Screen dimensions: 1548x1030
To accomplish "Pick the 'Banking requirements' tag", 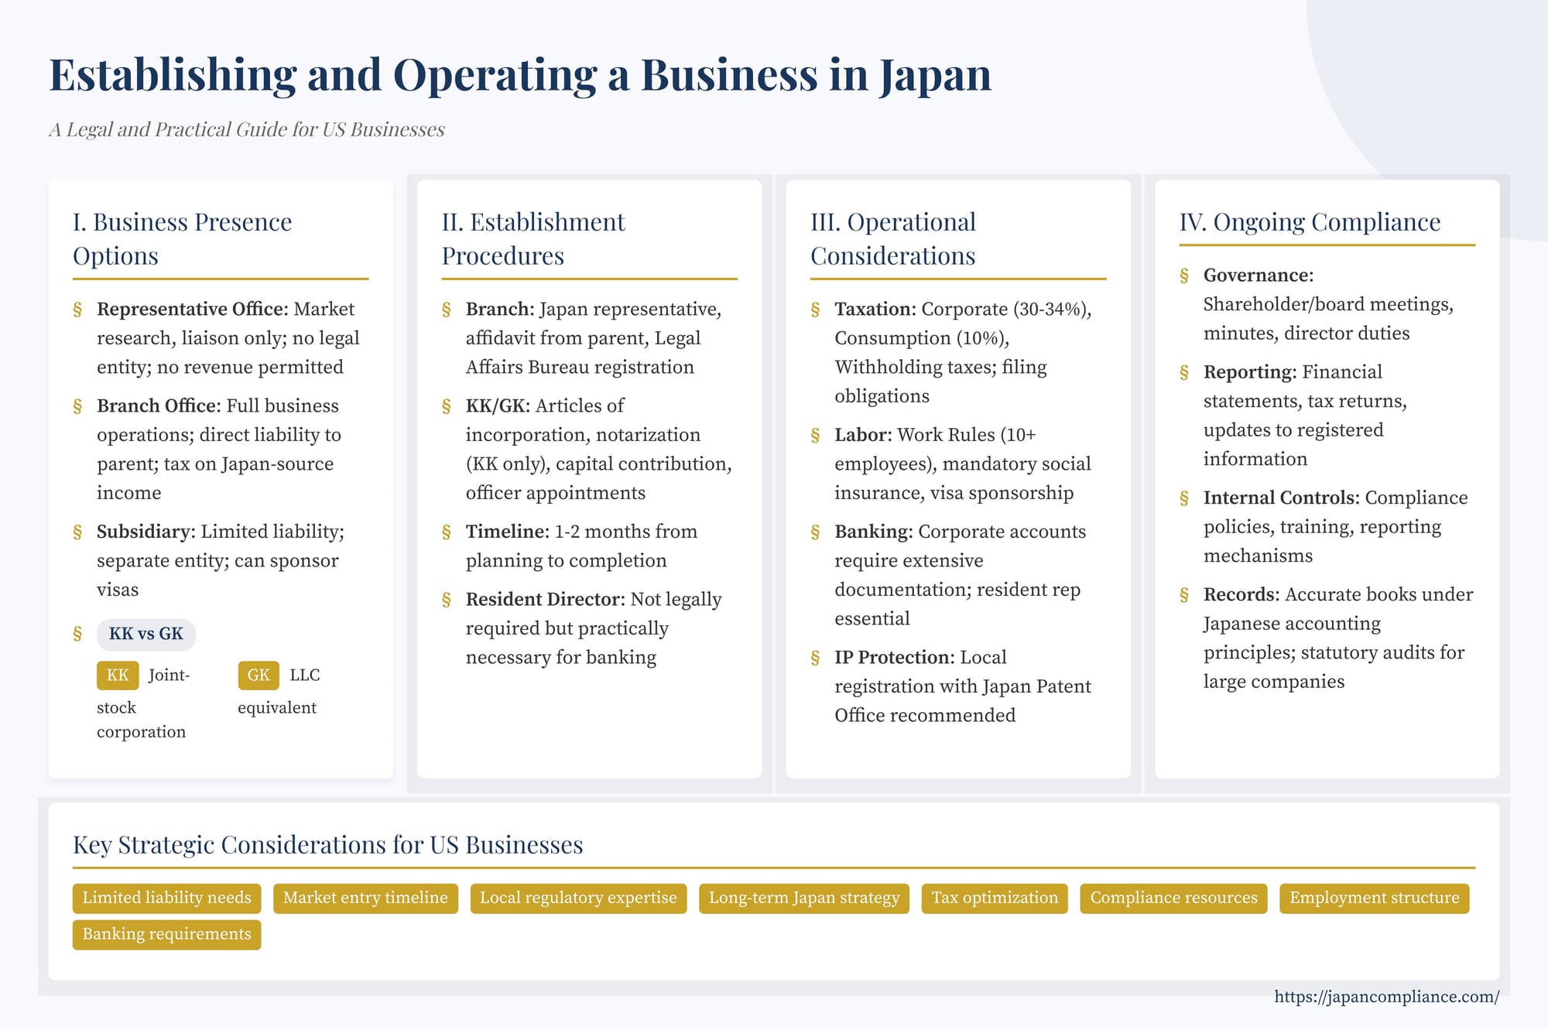I will (166, 935).
